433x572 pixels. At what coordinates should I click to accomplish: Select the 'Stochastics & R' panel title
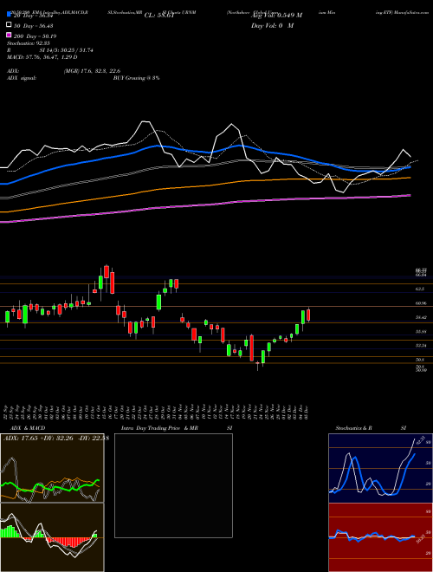(x=353, y=428)
